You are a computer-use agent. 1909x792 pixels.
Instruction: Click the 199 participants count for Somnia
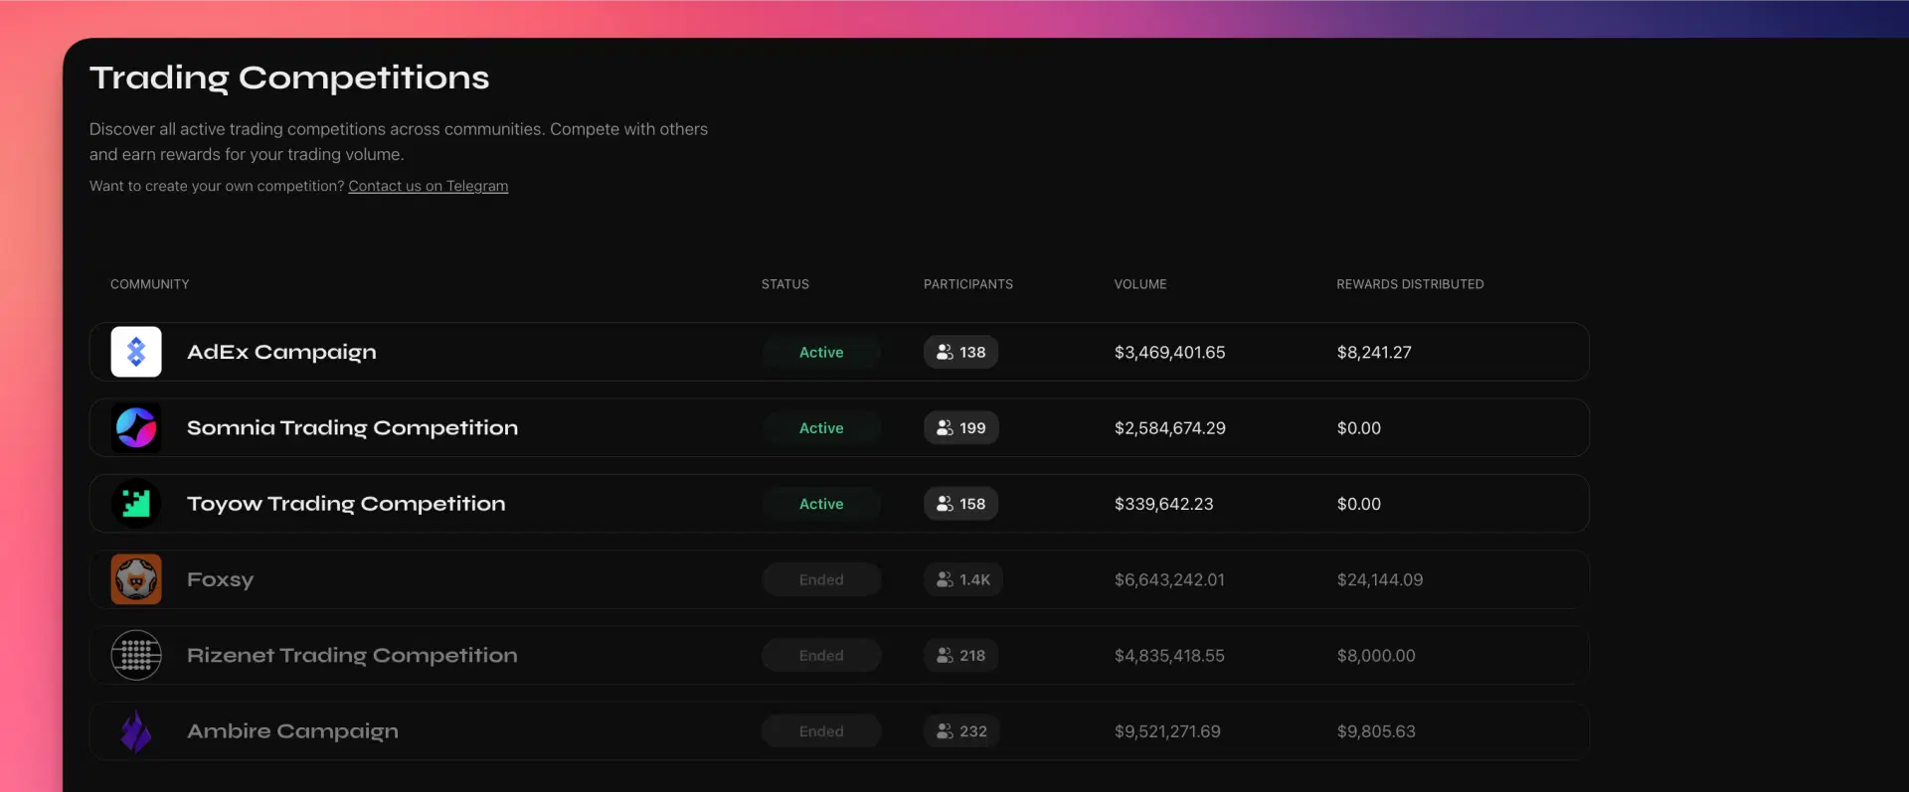pos(972,428)
